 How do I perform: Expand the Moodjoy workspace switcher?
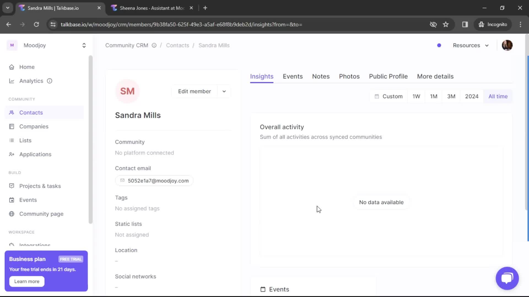tap(84, 45)
